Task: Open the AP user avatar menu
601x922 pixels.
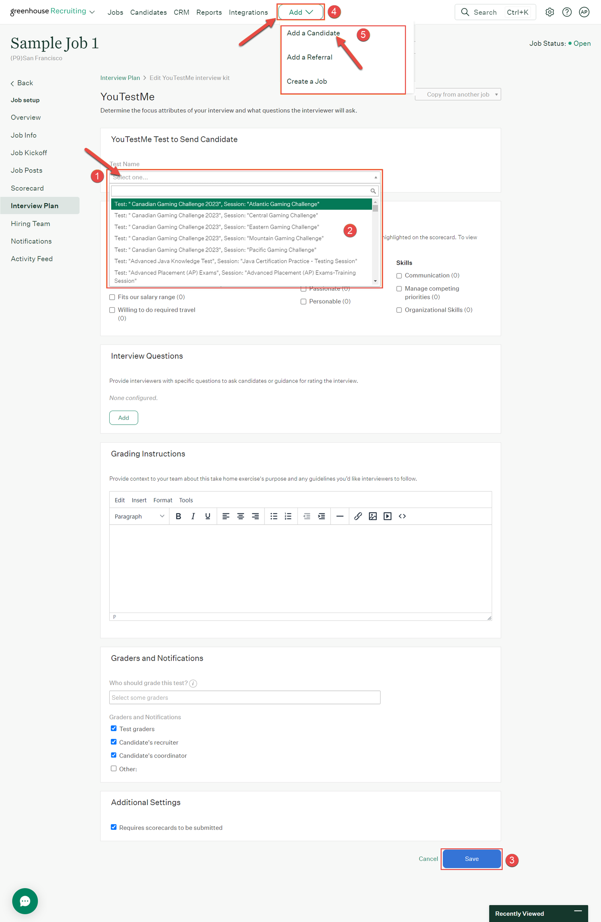Action: 584,12
